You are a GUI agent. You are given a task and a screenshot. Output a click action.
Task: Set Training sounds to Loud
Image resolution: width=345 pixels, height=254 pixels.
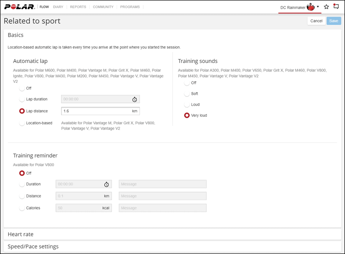coord(187,104)
